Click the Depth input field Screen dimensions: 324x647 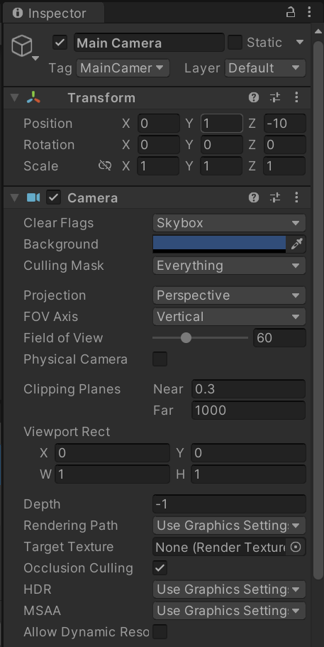pyautogui.click(x=229, y=504)
